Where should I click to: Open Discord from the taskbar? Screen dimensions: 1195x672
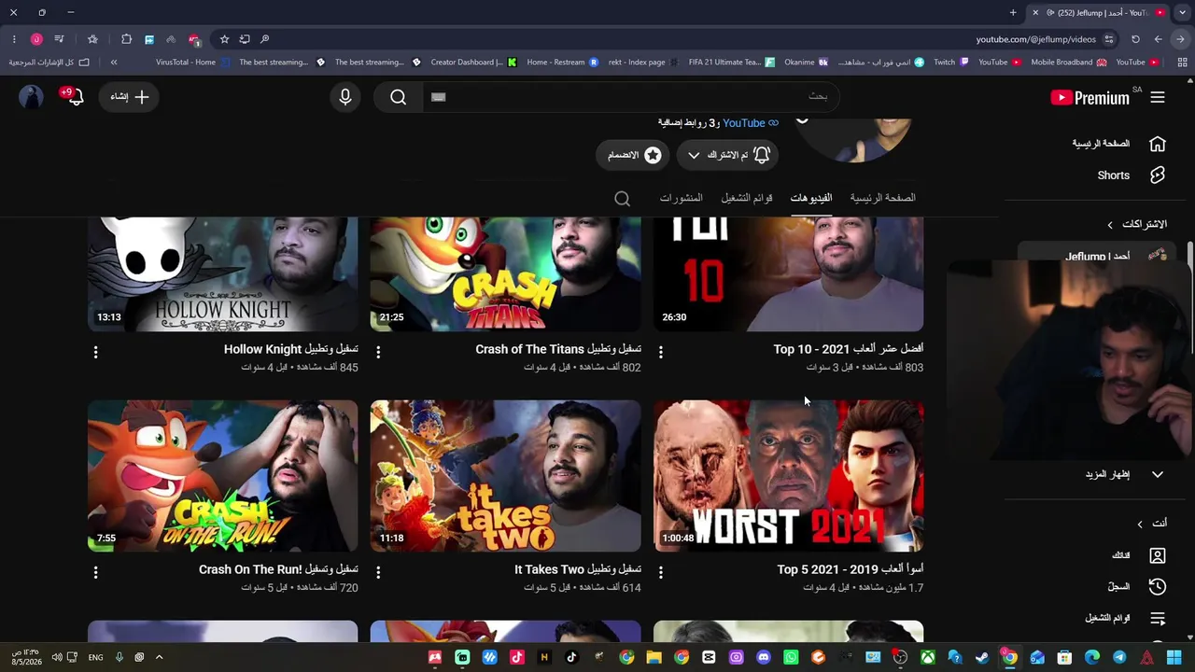coord(764,657)
